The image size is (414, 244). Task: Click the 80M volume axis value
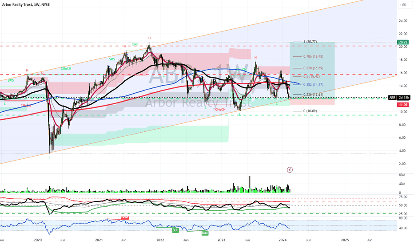(402, 175)
